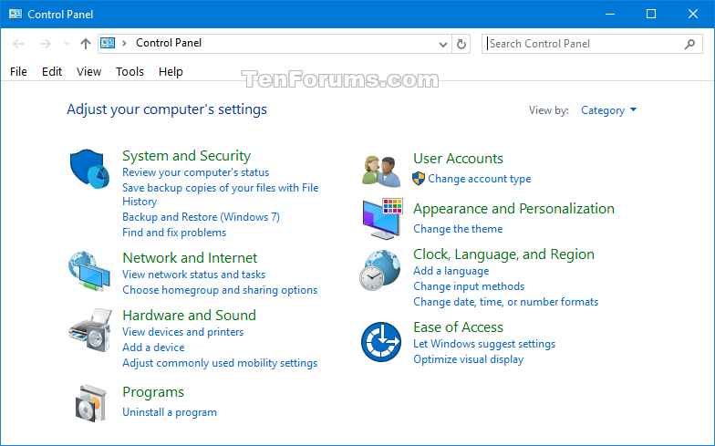This screenshot has width=715, height=446.
Task: Open the User Accounts people icon
Action: (381, 171)
